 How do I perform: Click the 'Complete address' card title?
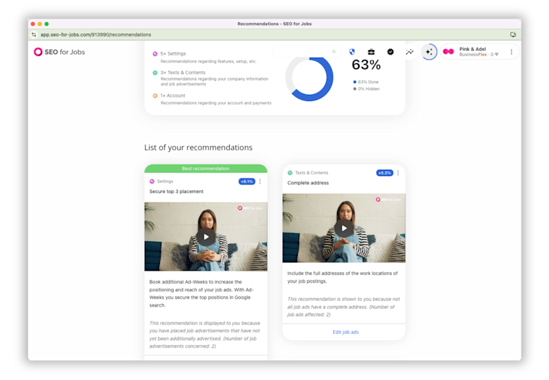(x=307, y=183)
